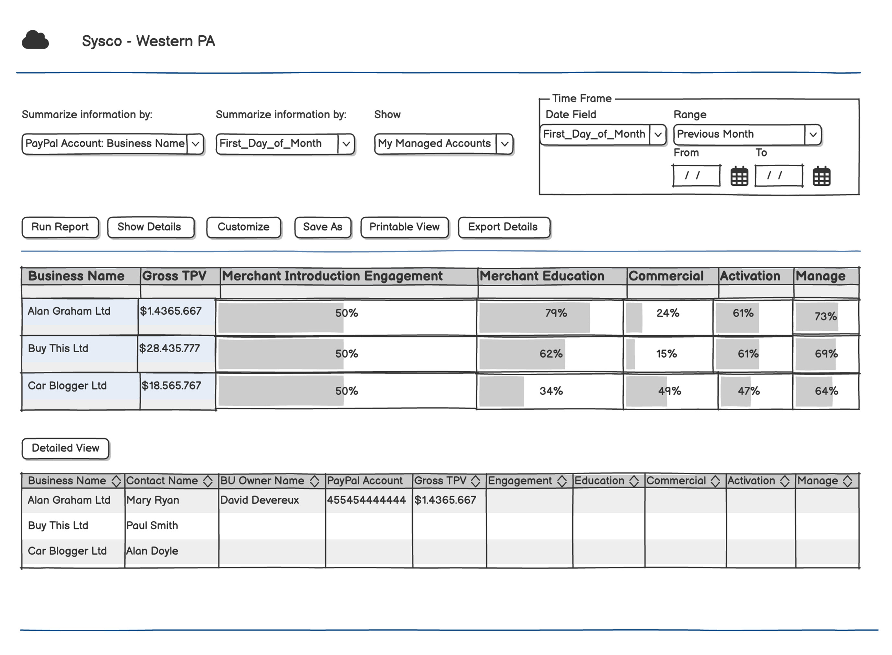Sort detailed table by Business Name

pyautogui.click(x=116, y=481)
